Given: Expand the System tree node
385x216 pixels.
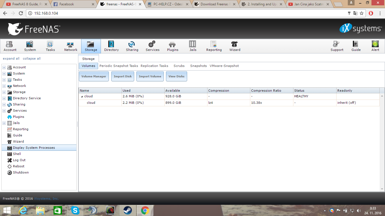Looking at the screenshot, I should (x=4, y=74).
